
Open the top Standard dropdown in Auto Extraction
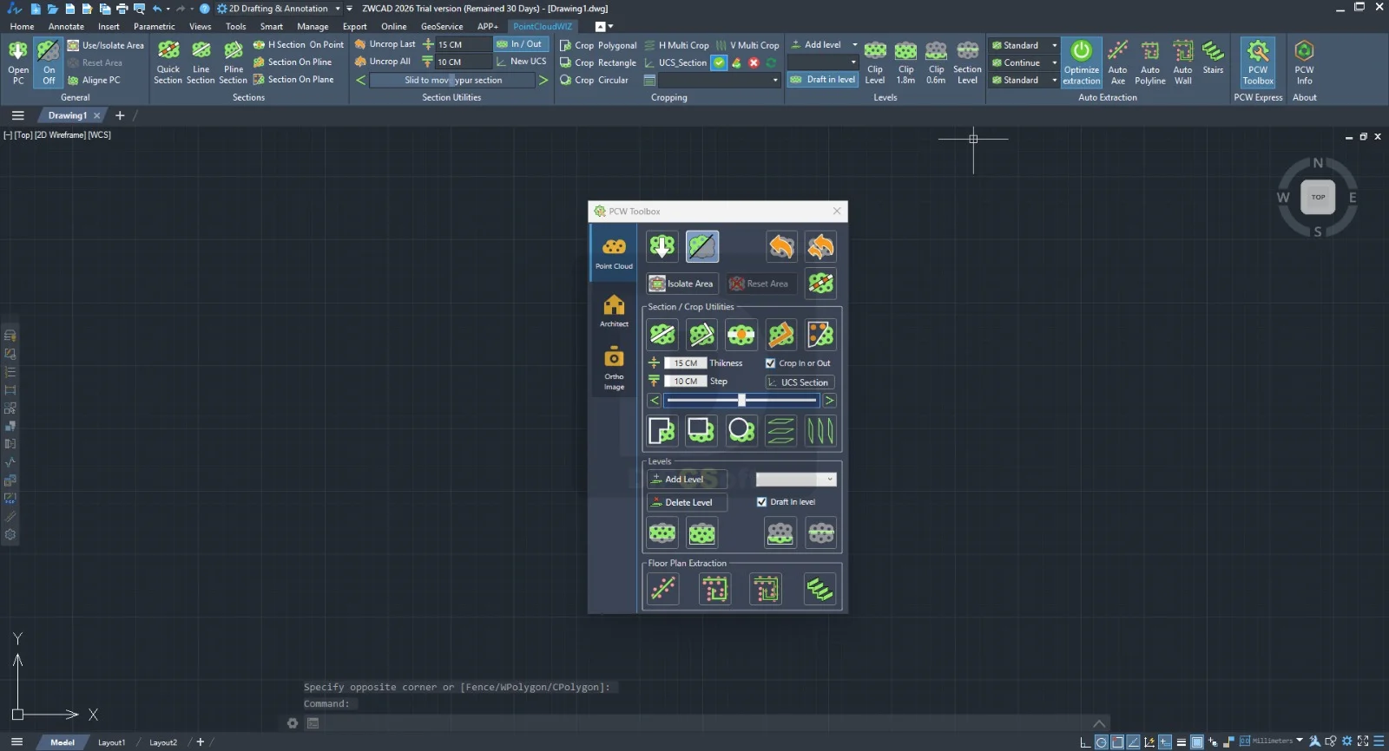(1024, 45)
